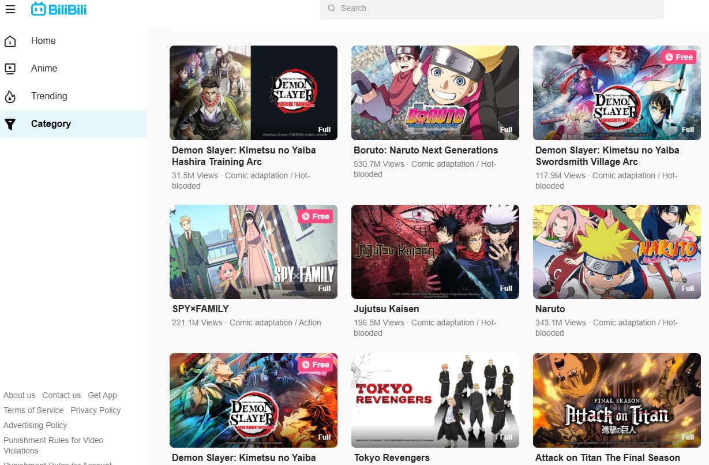Click the Anime play-screen icon
Screen dimensions: 709x465
click(x=10, y=69)
